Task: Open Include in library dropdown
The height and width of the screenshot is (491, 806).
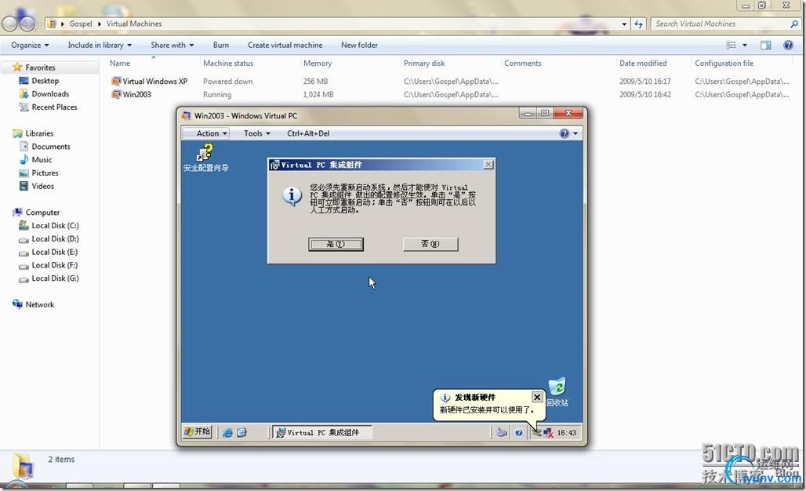Action: tap(100, 45)
